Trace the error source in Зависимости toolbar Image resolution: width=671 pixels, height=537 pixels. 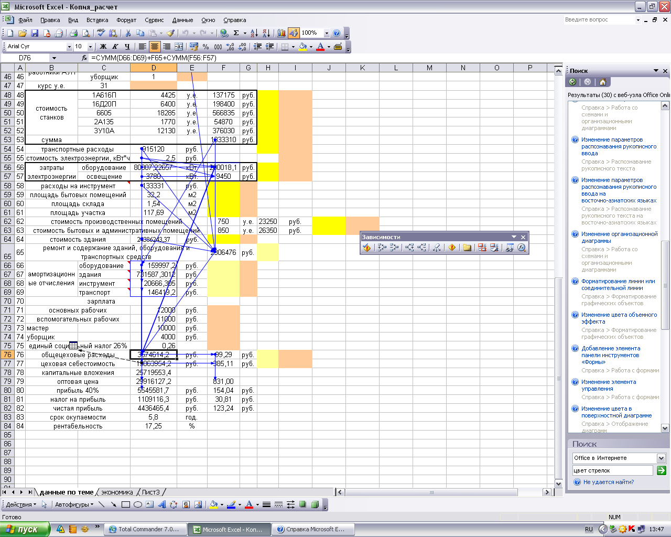(x=452, y=248)
